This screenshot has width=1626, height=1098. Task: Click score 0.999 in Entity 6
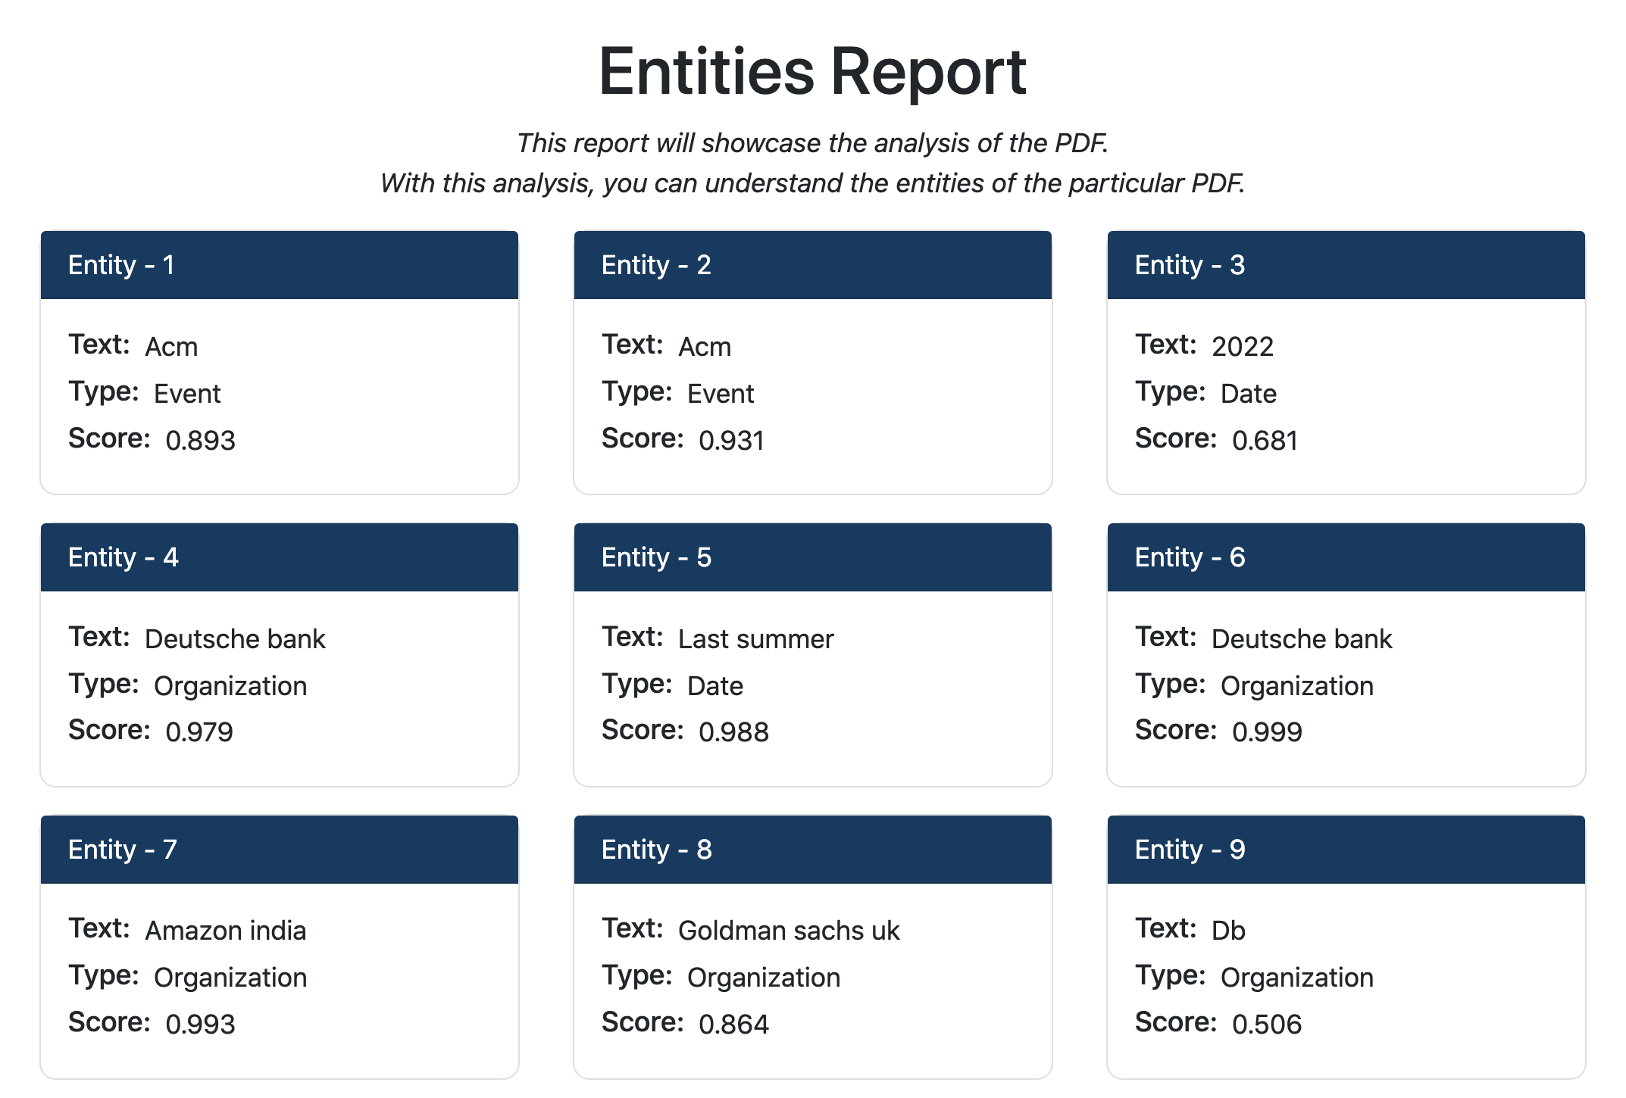1266,731
